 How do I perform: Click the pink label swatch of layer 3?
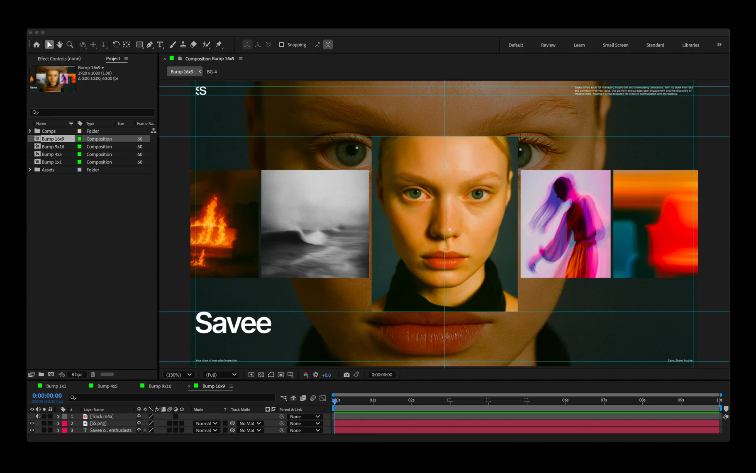pyautogui.click(x=65, y=431)
